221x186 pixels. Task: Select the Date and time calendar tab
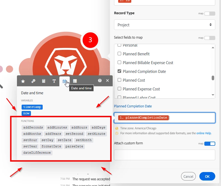coord(64,81)
